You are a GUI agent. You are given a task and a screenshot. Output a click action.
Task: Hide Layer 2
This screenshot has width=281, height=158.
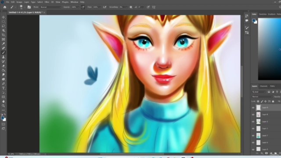click(253, 122)
